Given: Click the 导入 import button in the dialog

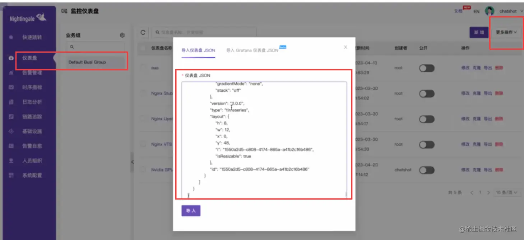Looking at the screenshot, I should (191, 211).
